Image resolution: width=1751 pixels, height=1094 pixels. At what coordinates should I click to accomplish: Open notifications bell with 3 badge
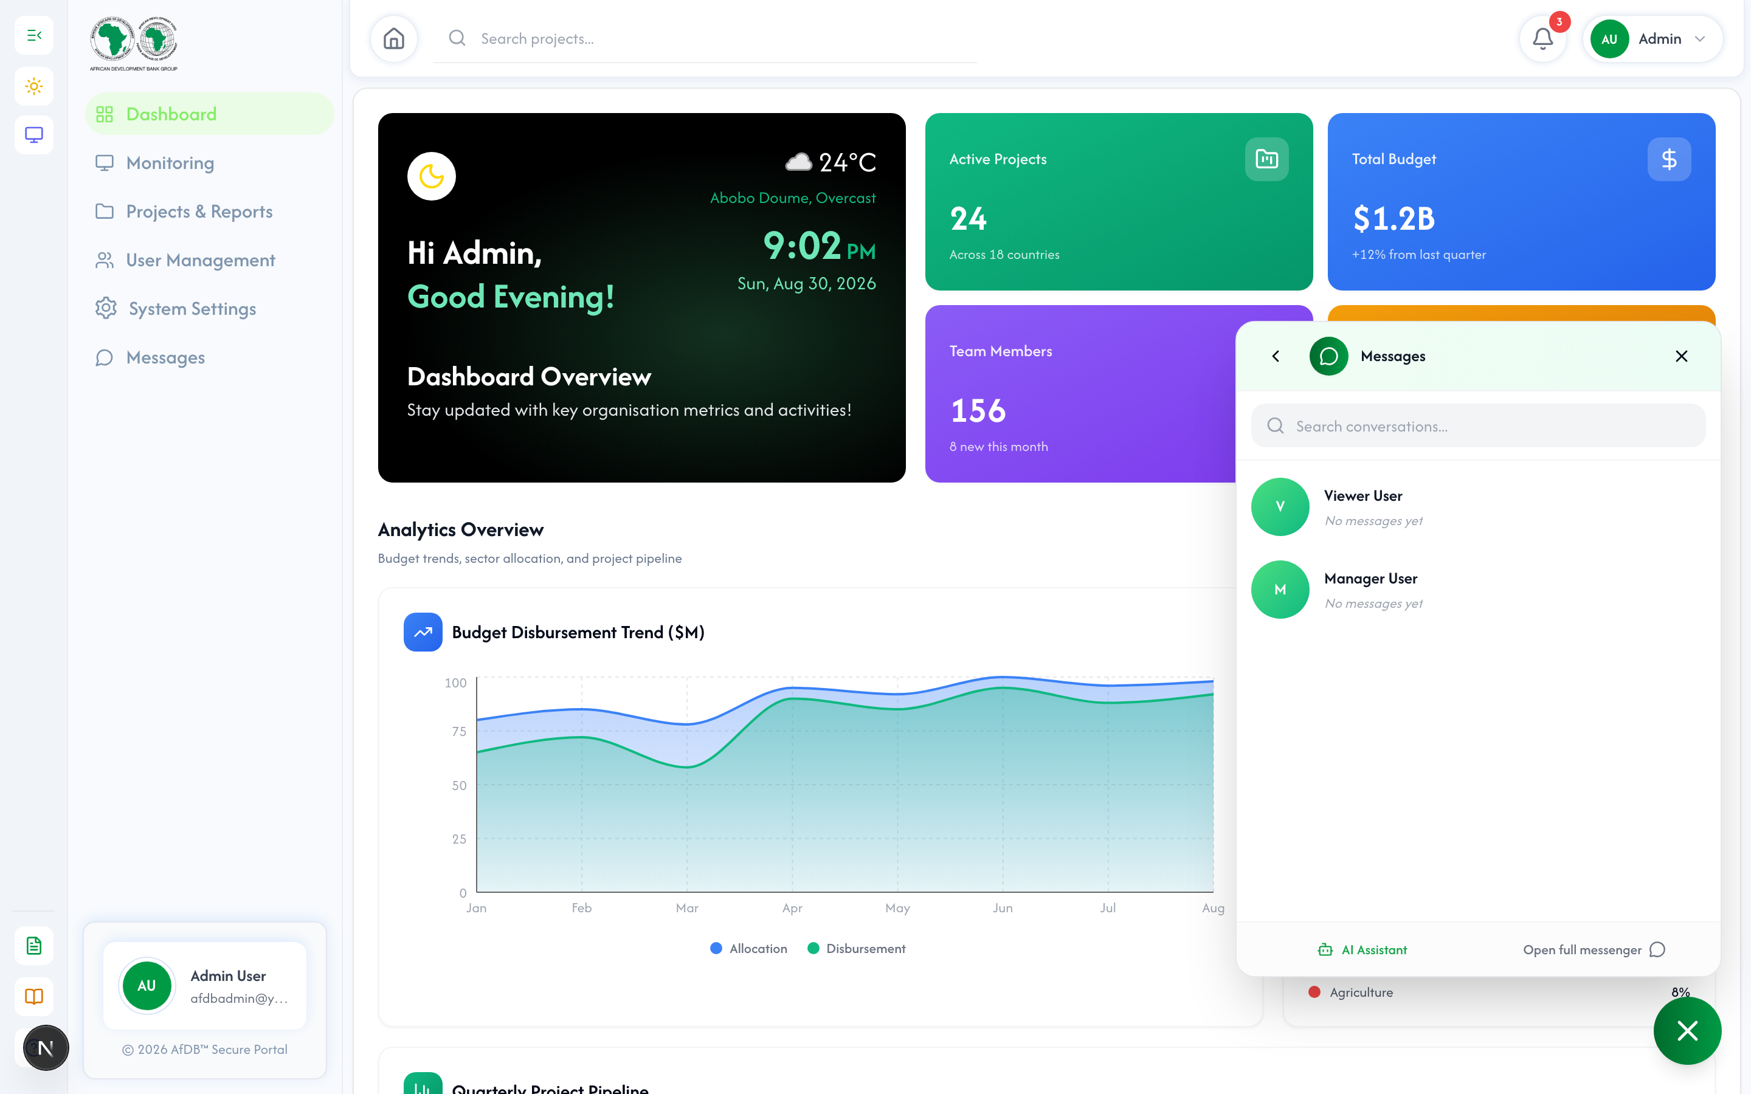point(1542,38)
